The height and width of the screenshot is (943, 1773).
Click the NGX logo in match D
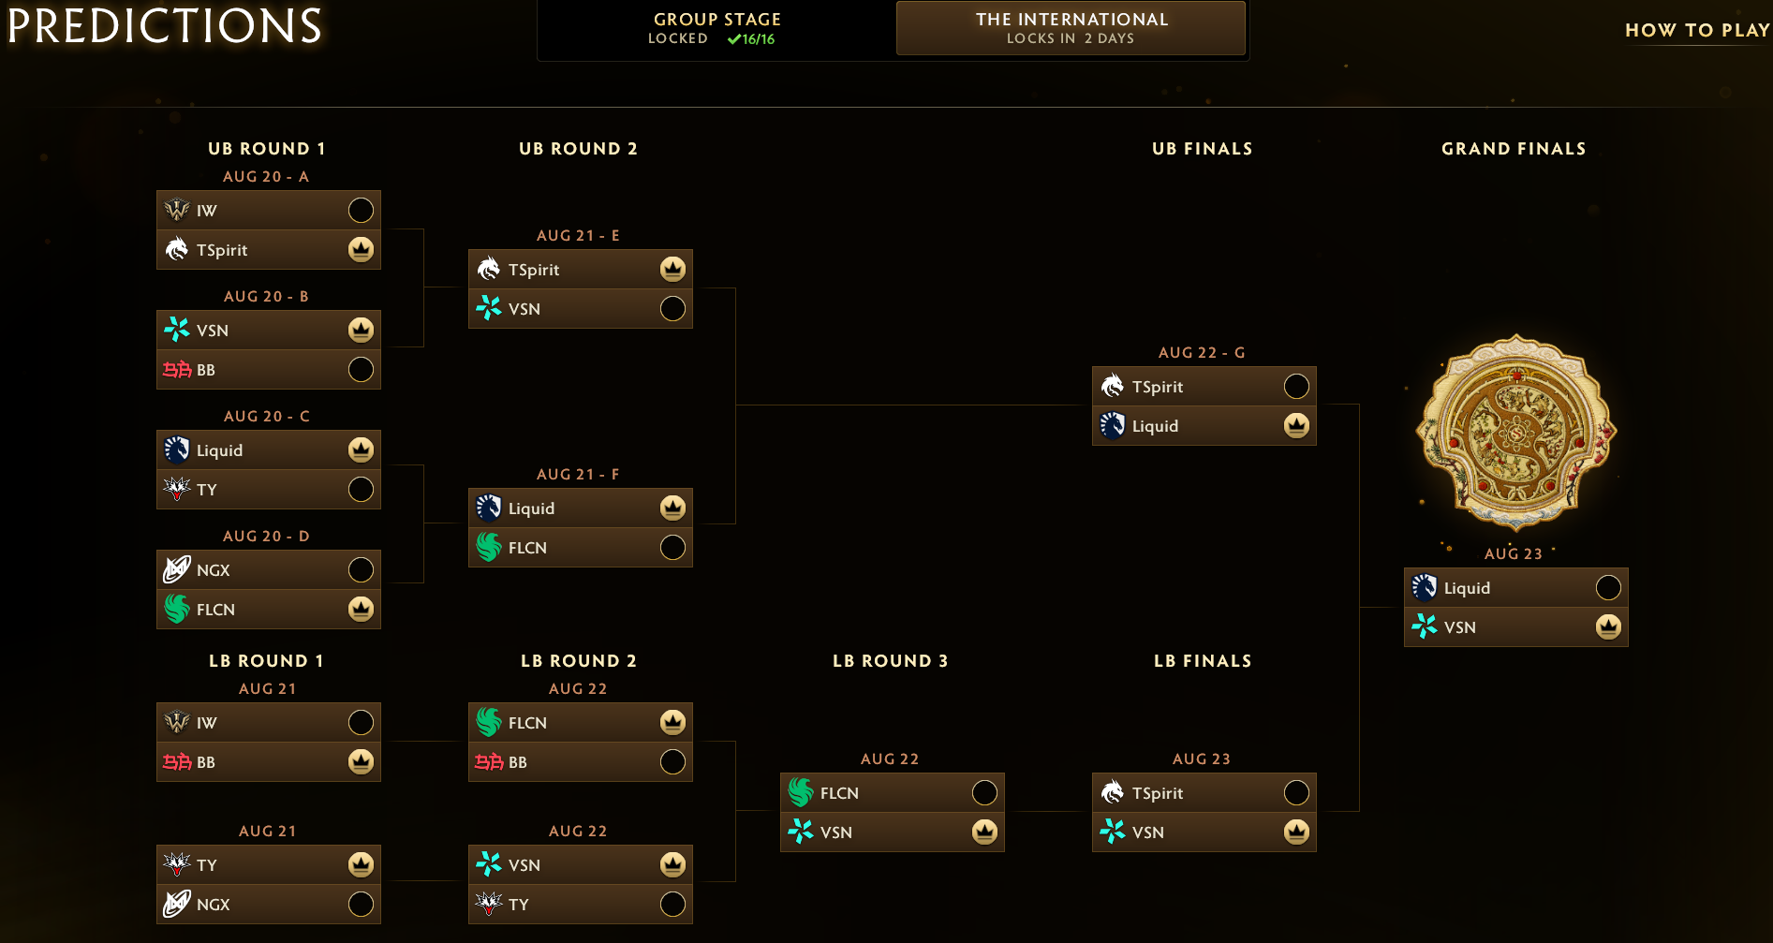[177, 569]
